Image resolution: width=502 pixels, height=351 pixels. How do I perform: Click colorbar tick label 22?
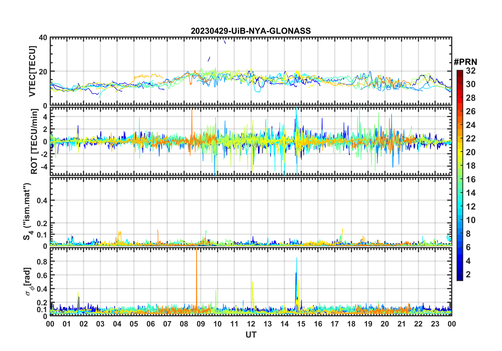[471, 139]
